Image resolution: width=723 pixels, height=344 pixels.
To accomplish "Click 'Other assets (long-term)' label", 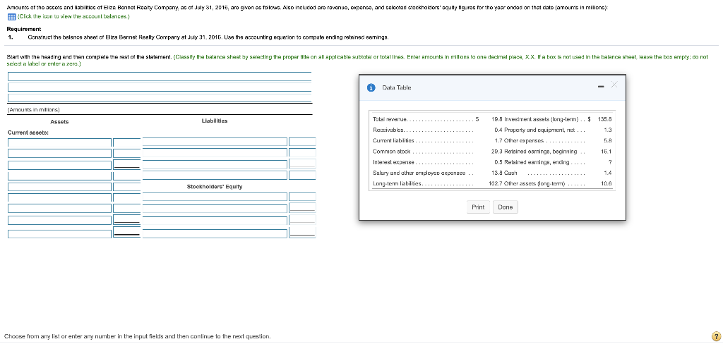I will point(535,184).
